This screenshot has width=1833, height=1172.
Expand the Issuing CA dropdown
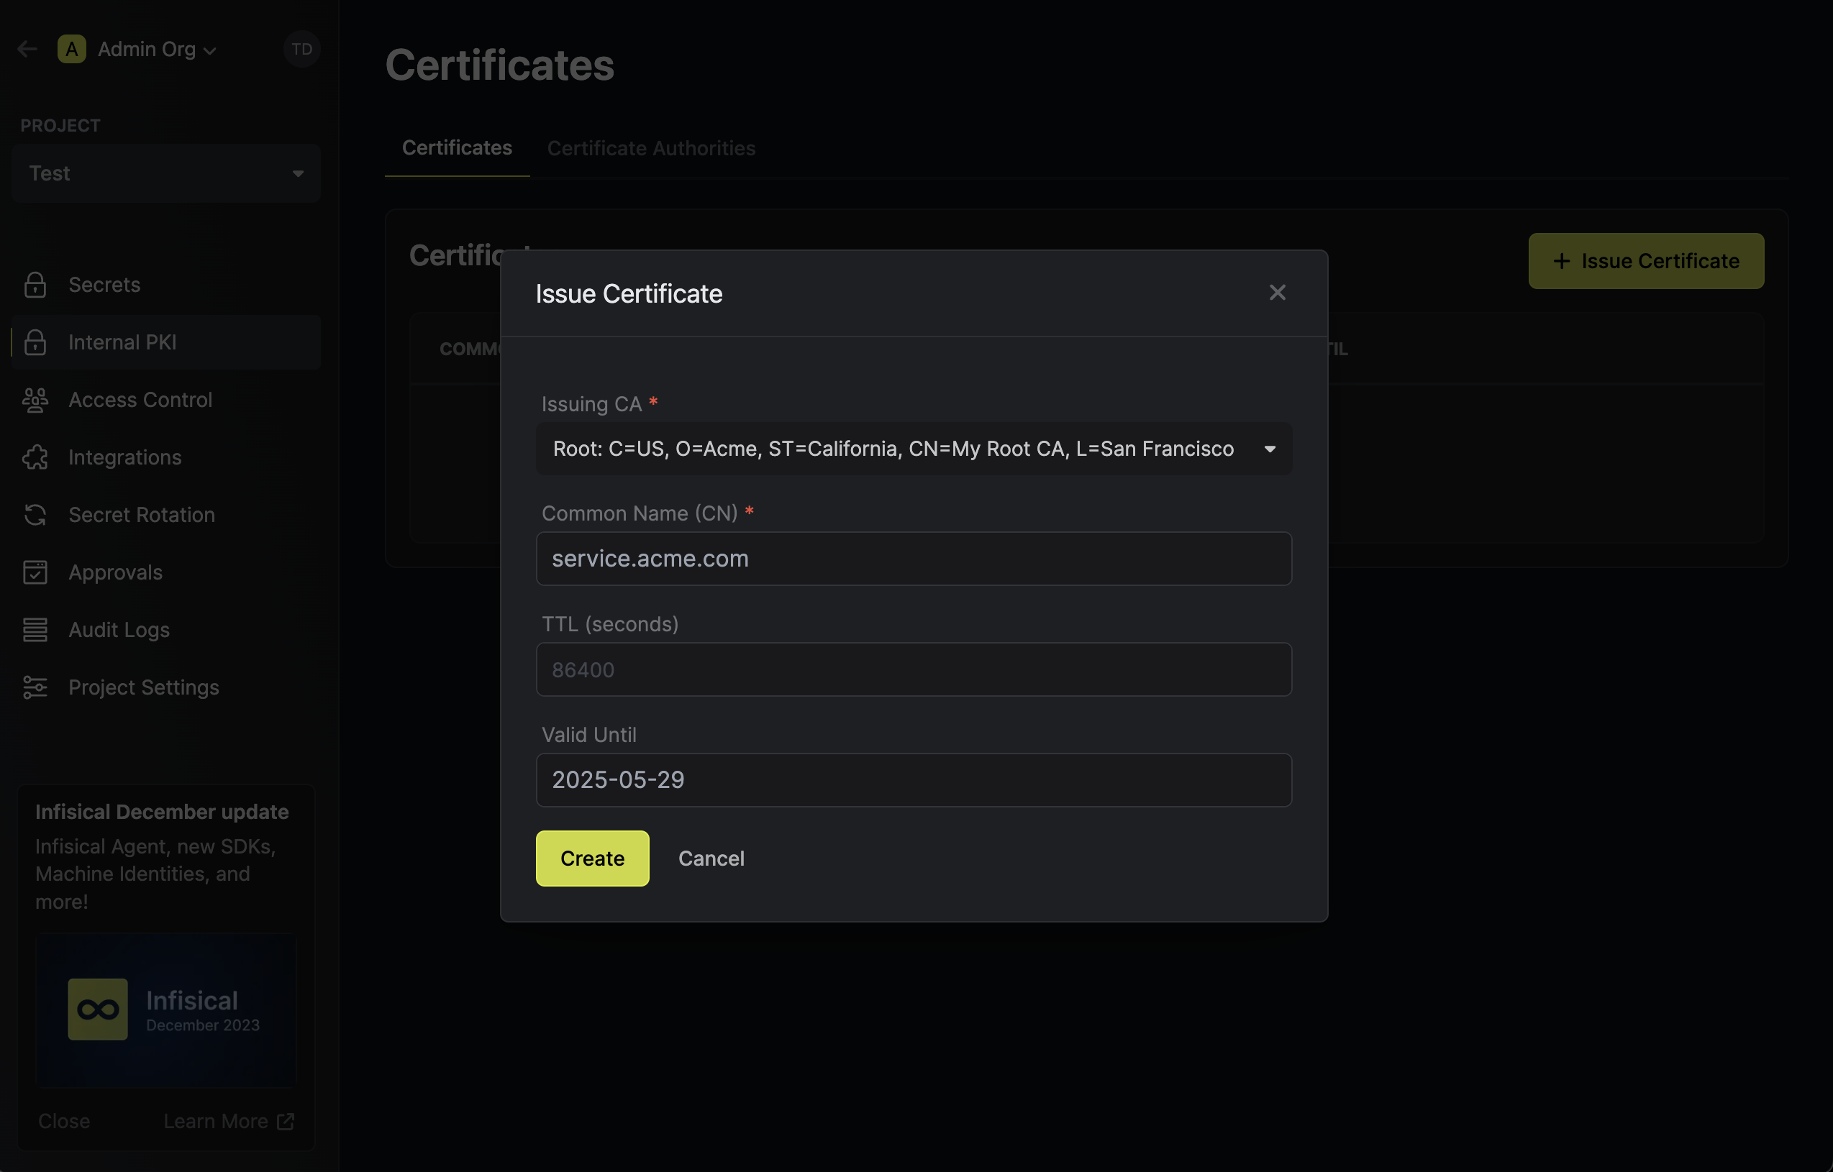pos(914,449)
